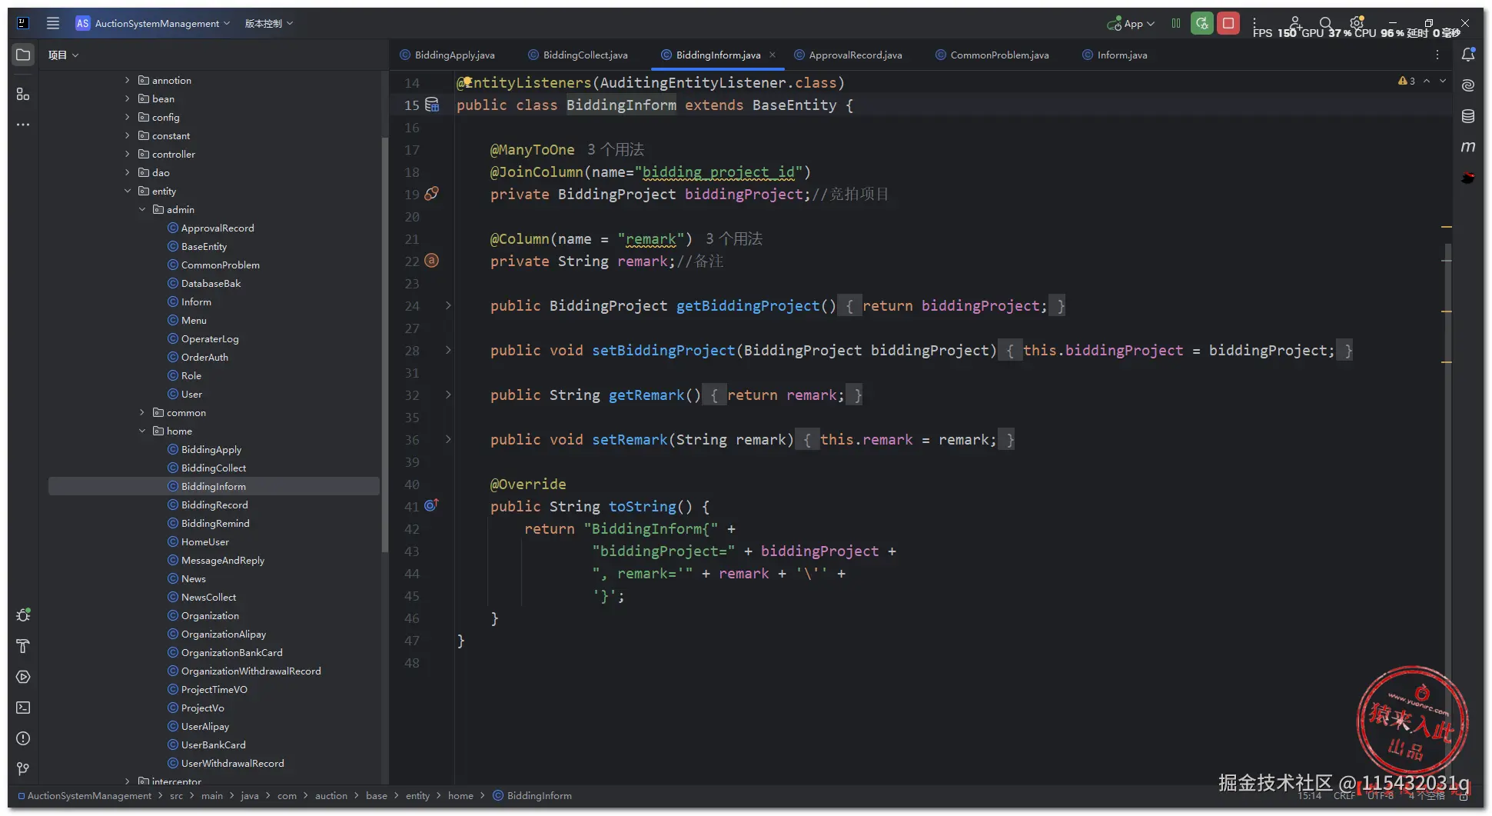Collapse the admin folder
This screenshot has height=816, width=1492.
click(142, 209)
